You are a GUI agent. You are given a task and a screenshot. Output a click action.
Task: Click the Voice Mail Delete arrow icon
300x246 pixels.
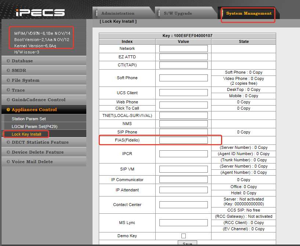[x=8, y=162]
